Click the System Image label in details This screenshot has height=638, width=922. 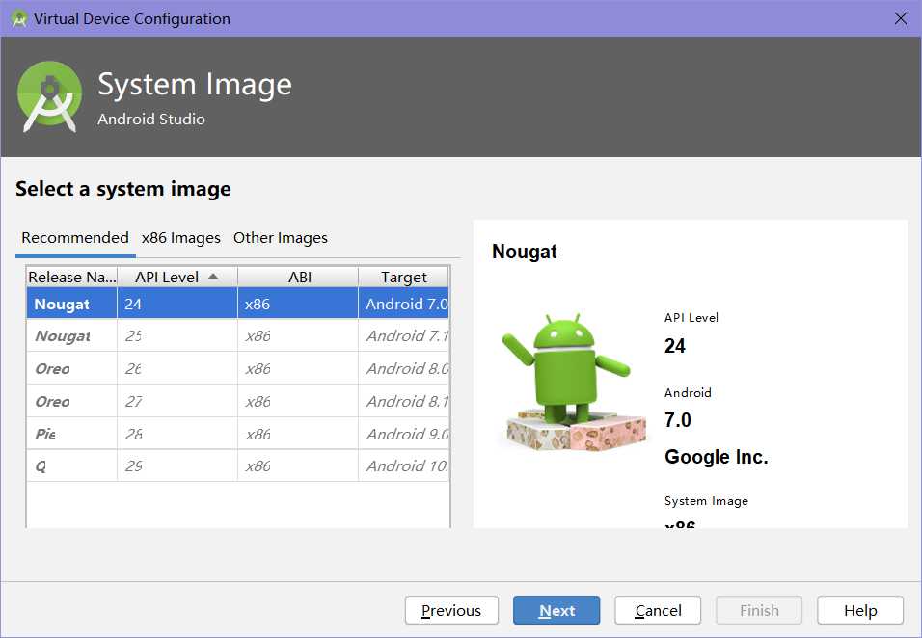click(x=706, y=500)
